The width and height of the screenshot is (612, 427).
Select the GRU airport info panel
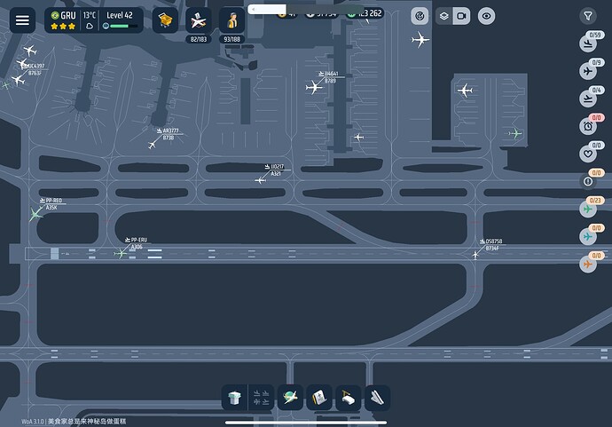(x=63, y=20)
